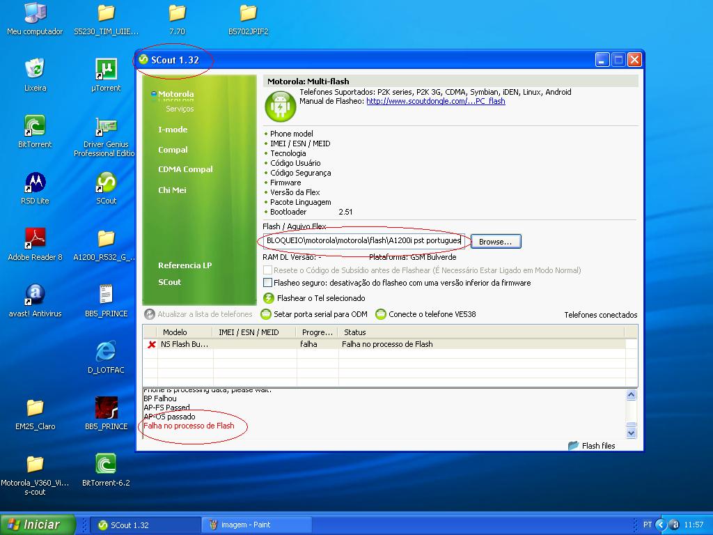Click the Bootloader 2.51 value

[345, 212]
